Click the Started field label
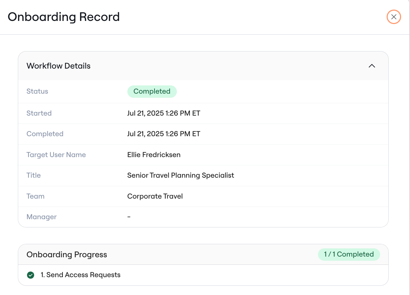Viewport: 410px width, 295px height. (39, 113)
